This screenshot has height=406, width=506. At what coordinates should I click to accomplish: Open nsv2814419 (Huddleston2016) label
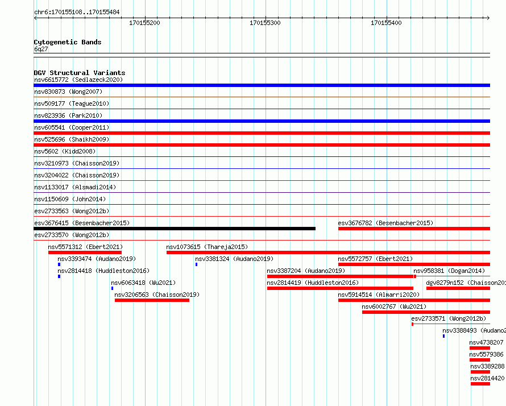[x=313, y=283]
